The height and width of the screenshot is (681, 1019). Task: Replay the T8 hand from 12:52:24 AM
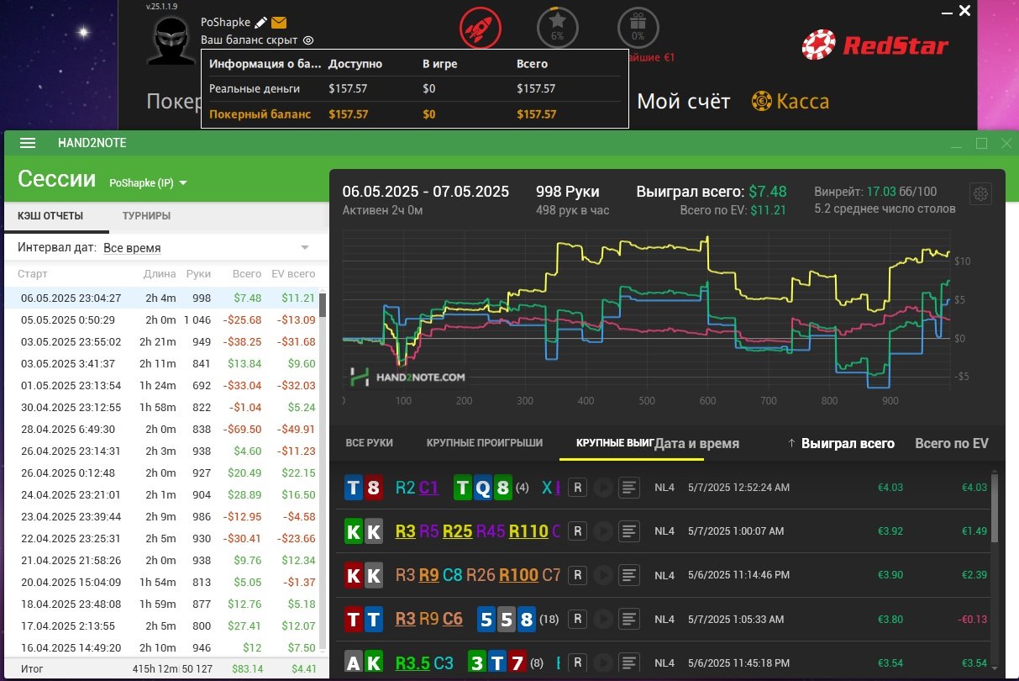pos(603,487)
